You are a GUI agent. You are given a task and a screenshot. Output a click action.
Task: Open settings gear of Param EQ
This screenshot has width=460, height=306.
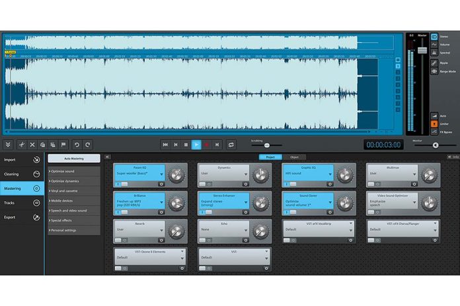click(161, 184)
